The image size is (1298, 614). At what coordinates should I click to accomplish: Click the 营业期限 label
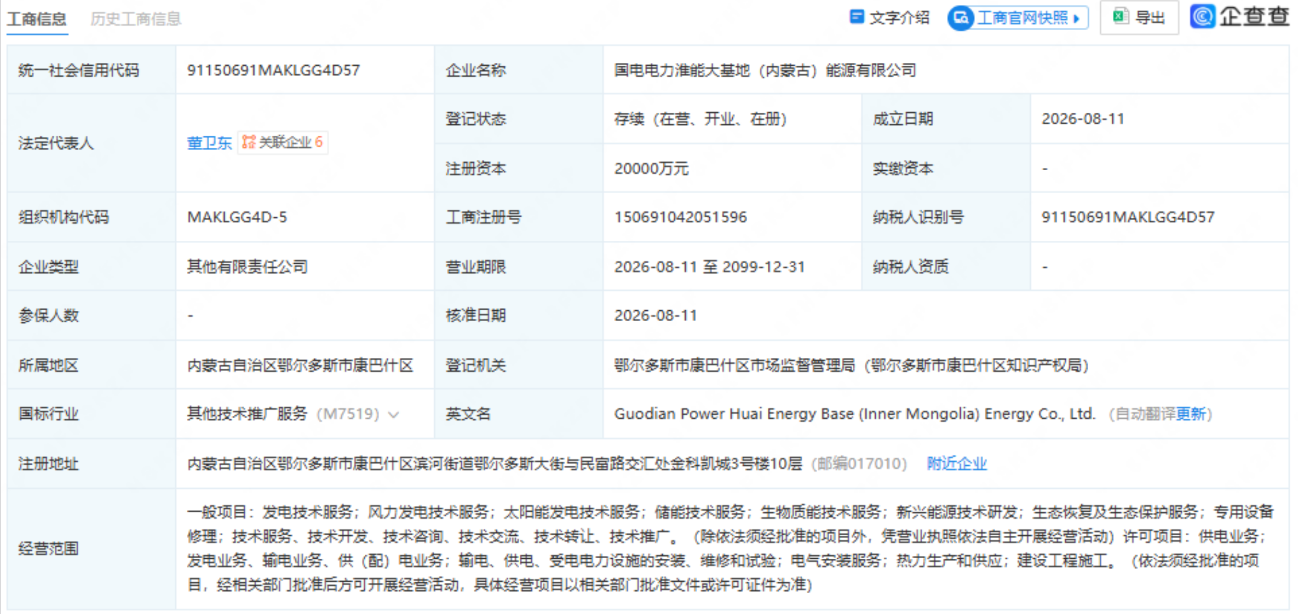click(475, 267)
